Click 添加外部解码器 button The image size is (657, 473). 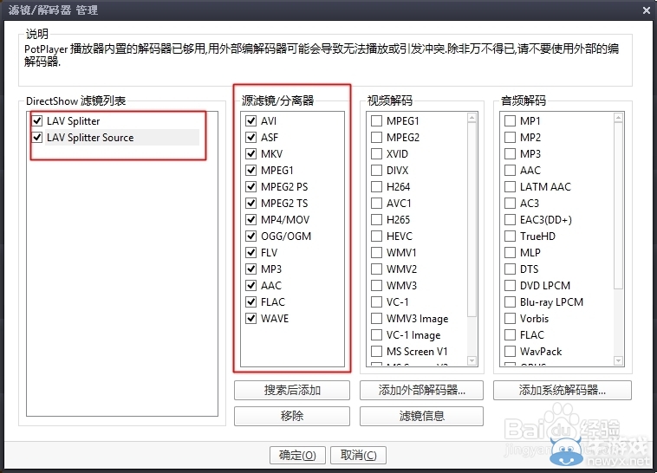(421, 390)
